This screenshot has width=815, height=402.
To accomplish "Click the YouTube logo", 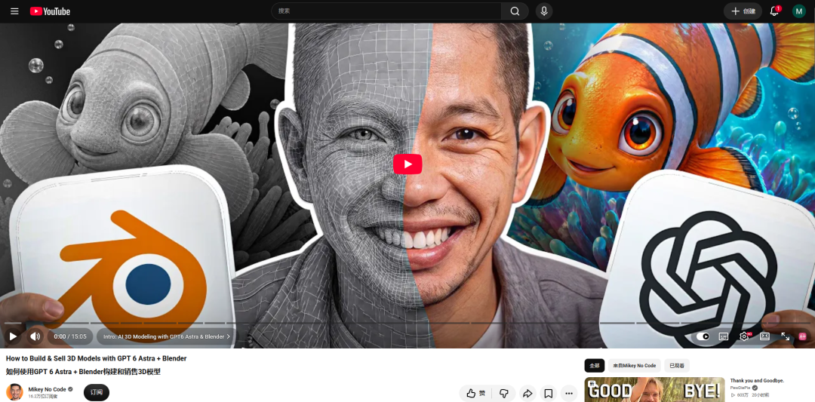I will [x=50, y=11].
